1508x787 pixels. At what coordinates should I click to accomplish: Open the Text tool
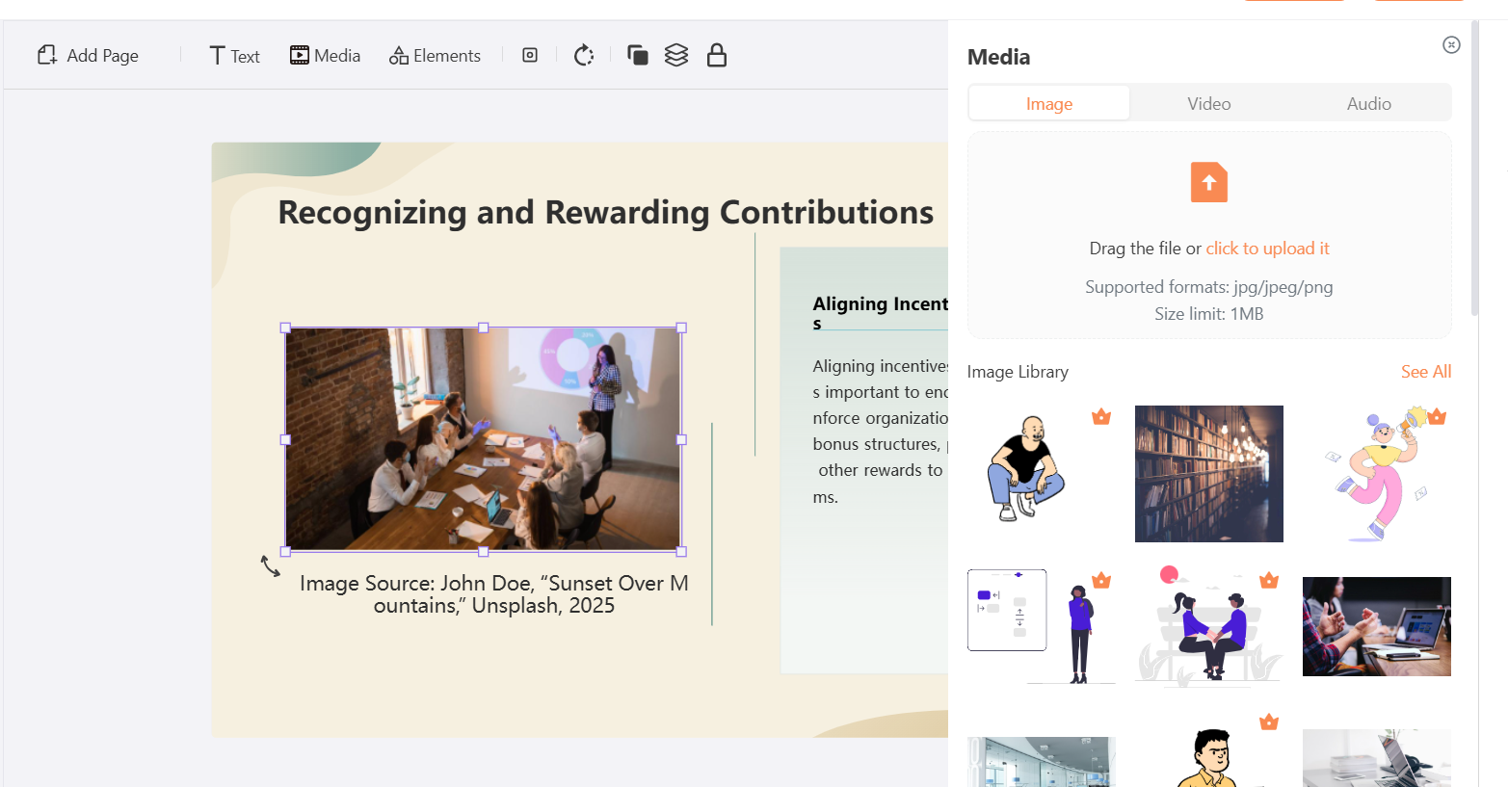[233, 55]
